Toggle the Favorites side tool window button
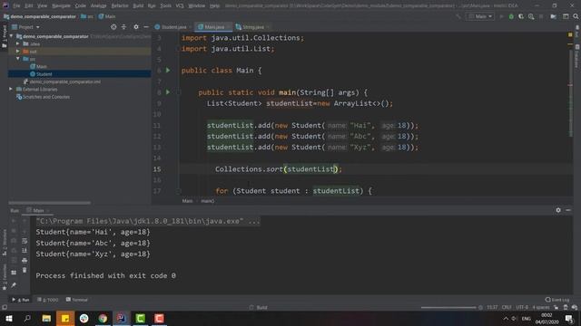581x326 pixels. click(x=5, y=277)
